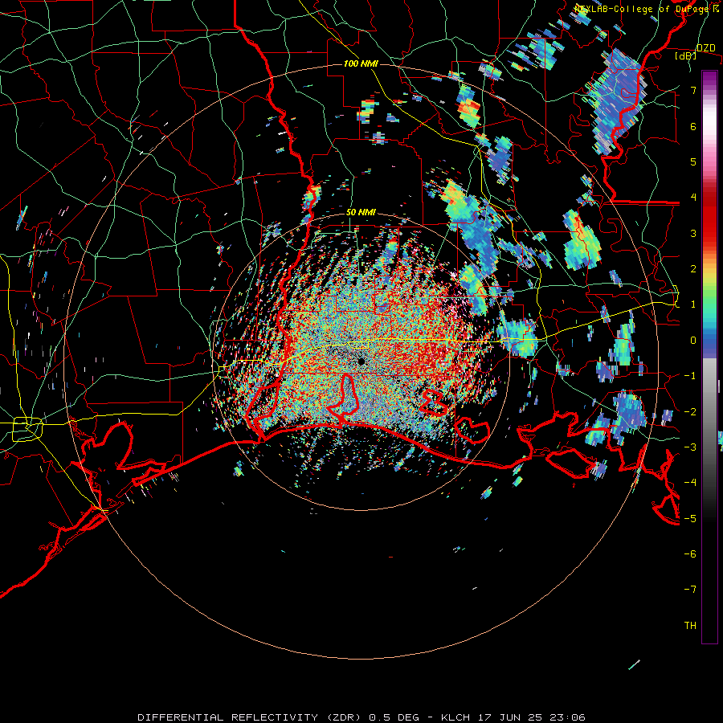Click the "TH" label on the scale
Screen dimensions: 723x723
tap(690, 626)
